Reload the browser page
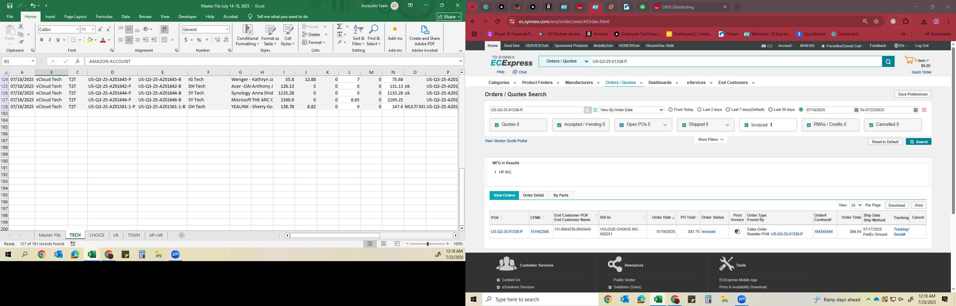This screenshot has width=956, height=306. click(x=498, y=21)
